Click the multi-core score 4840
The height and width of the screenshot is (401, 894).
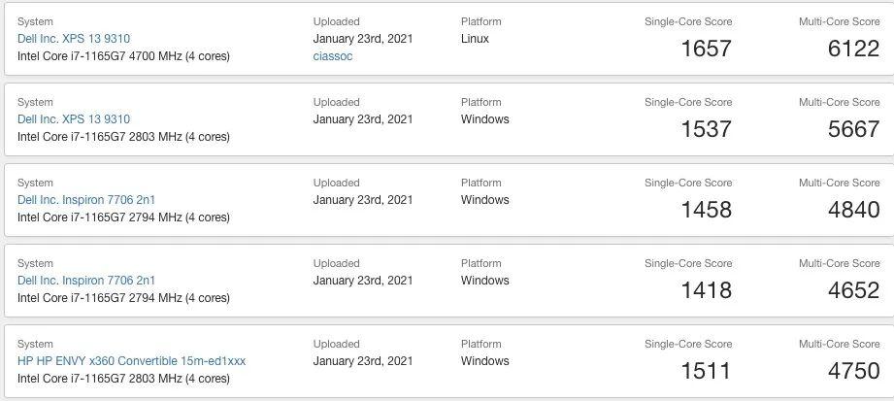[853, 210]
